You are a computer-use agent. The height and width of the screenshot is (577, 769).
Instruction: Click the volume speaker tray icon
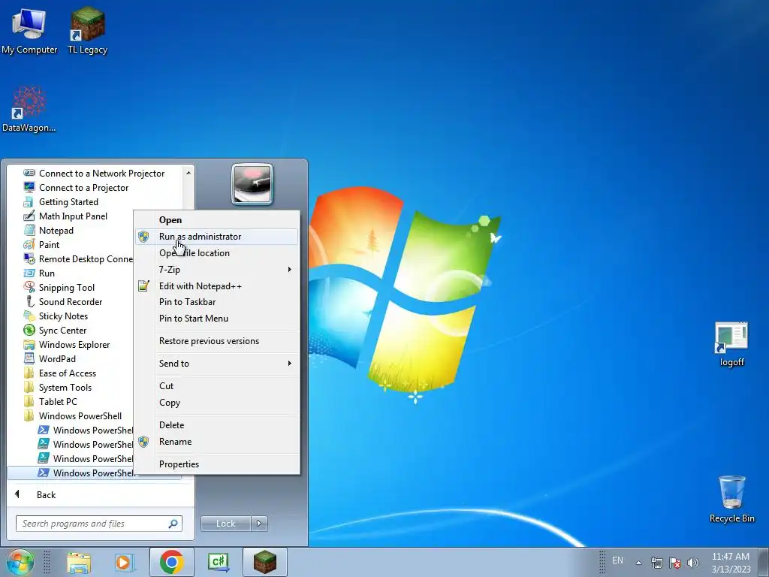(x=692, y=563)
